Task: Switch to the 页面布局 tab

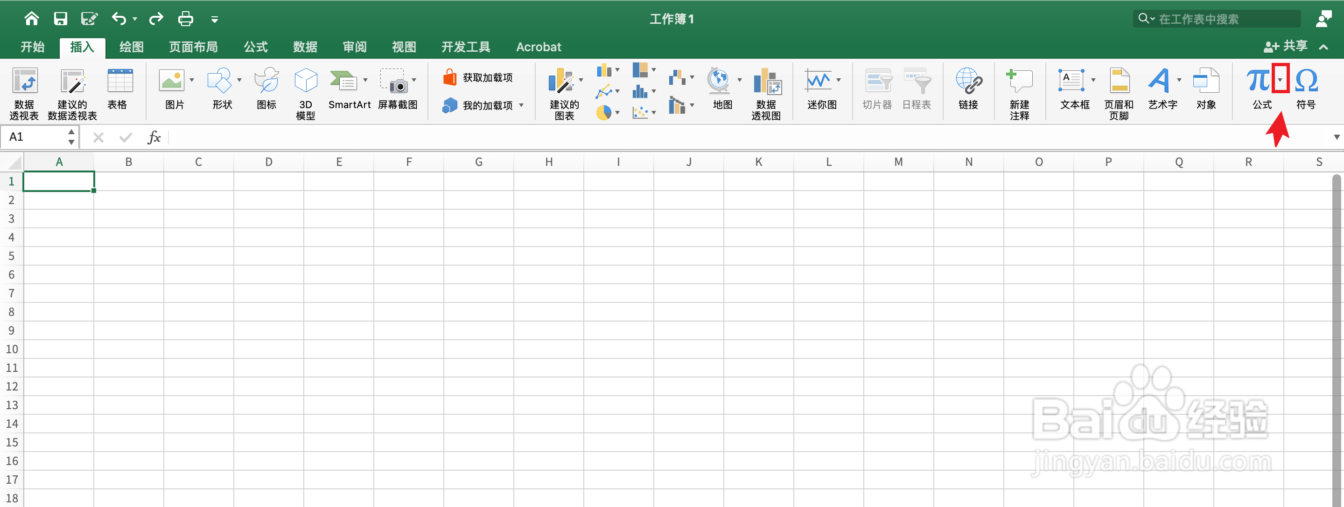Action: (x=193, y=47)
